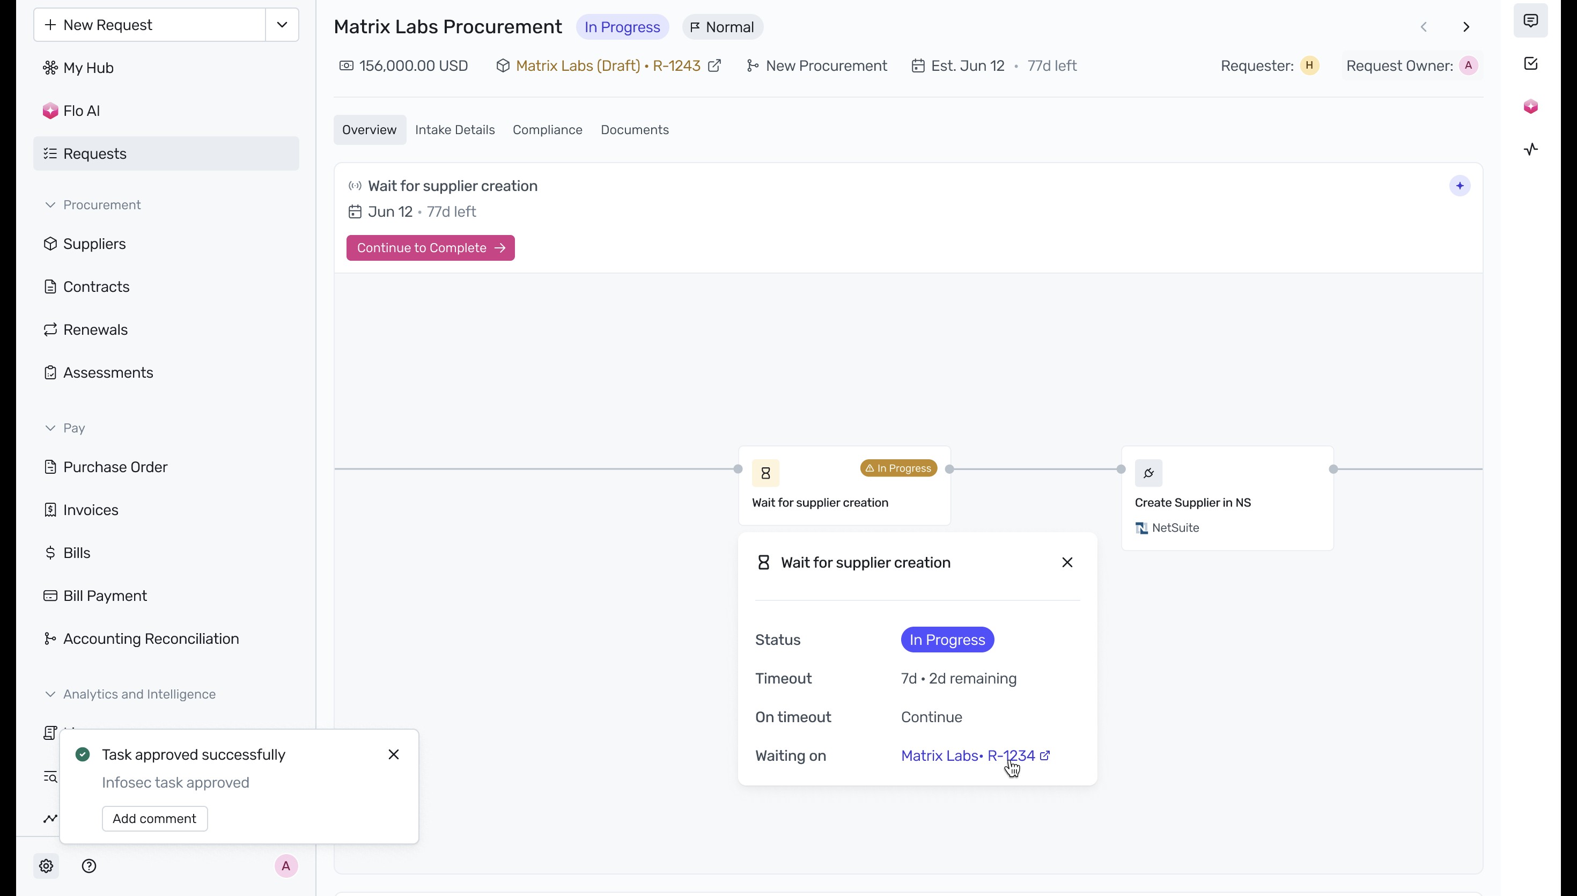Viewport: 1577px width, 896px height.
Task: Click the 'Est. Jun 12' date text
Action: (968, 66)
